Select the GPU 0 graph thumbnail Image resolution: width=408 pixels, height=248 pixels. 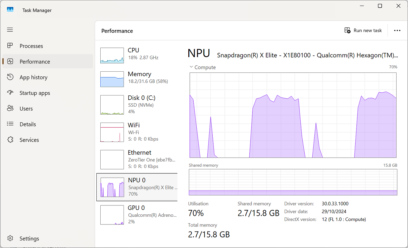[112, 215]
